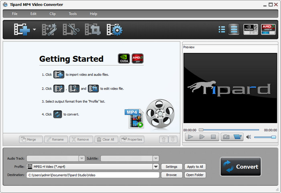Click Browse for destination folder
Screen dimensions: 281x193
[171, 175]
